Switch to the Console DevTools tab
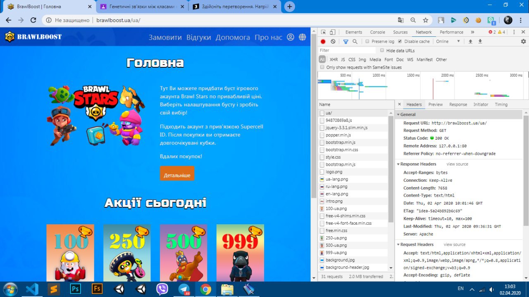 pyautogui.click(x=377, y=32)
